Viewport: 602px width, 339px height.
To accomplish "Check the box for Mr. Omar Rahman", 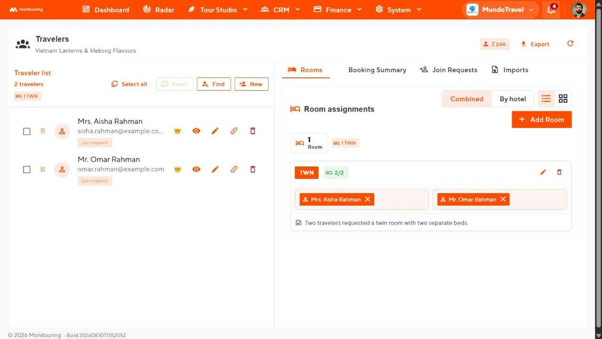I will [x=27, y=169].
